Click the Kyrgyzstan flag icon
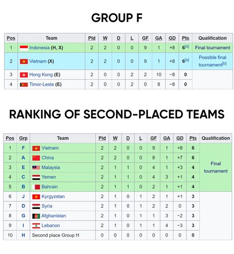Image resolution: width=234 pixels, height=254 pixels. click(36, 197)
